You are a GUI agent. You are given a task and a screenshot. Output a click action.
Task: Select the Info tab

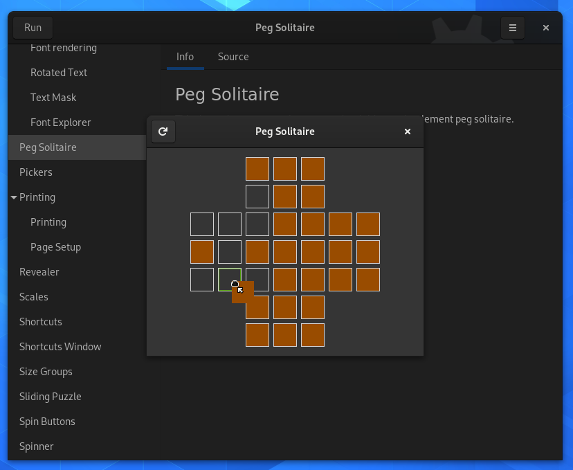(x=185, y=57)
